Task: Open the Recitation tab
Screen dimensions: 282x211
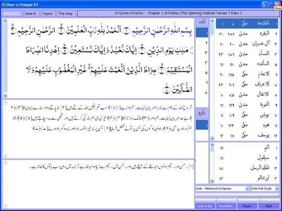Action: pyautogui.click(x=12, y=14)
